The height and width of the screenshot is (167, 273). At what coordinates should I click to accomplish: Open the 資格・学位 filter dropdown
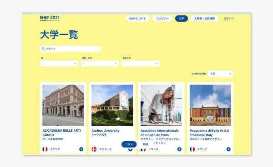(x=100, y=63)
